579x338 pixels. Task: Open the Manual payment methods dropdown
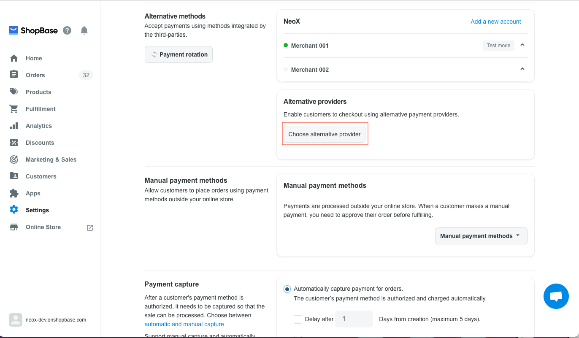(x=481, y=236)
